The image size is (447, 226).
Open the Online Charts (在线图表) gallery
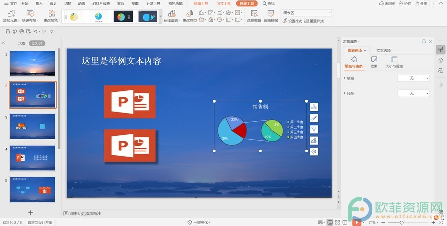172,16
